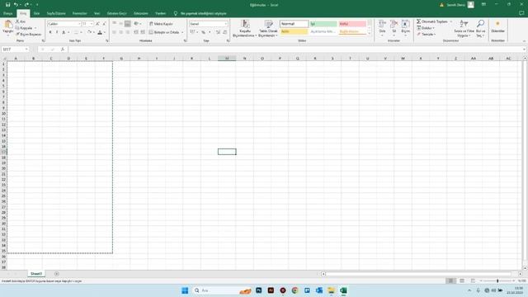Open Koşullu Biçimlendirme menu
This screenshot has width=528, height=297.
pyautogui.click(x=245, y=28)
